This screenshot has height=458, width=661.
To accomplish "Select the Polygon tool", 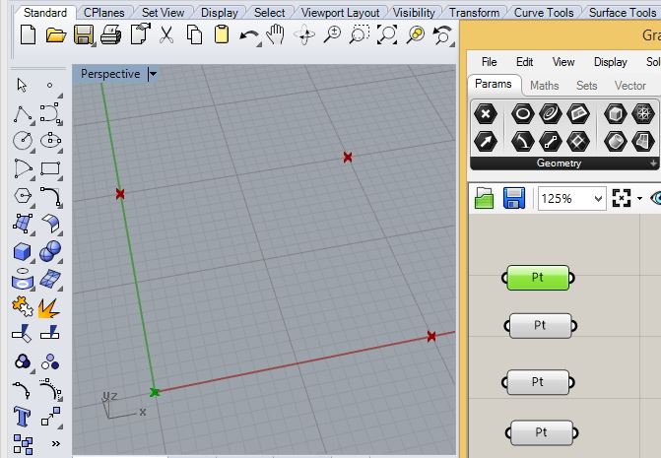I will point(23,195).
